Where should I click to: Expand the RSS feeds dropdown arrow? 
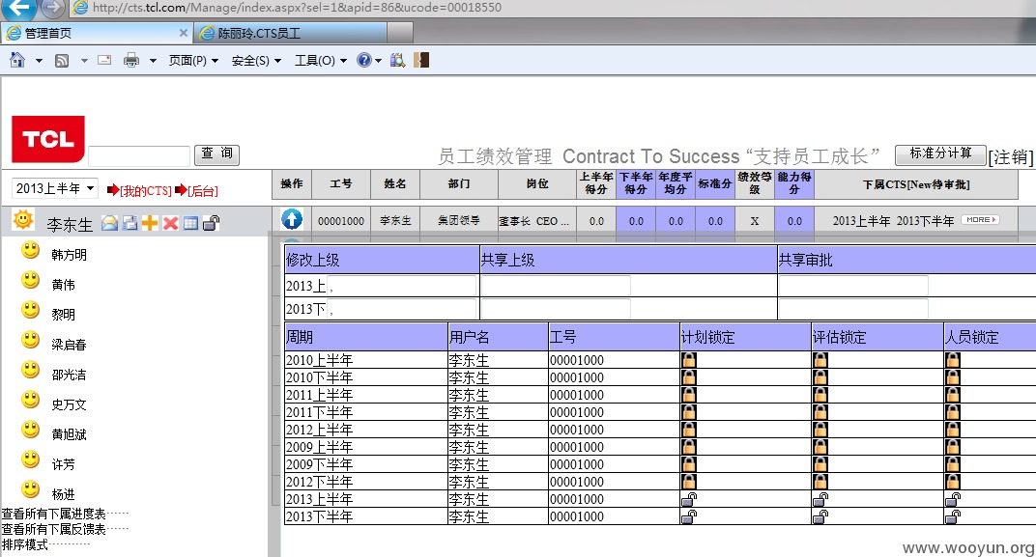(84, 61)
